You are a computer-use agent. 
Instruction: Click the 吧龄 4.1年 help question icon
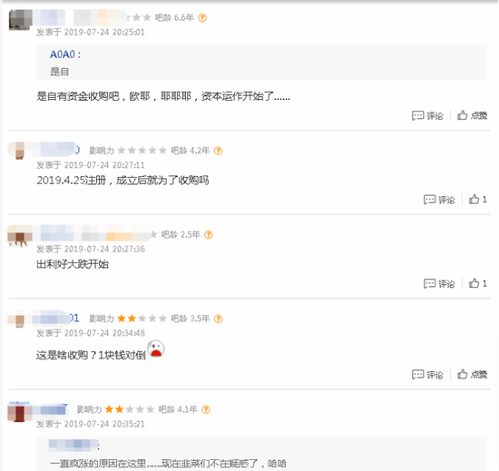tap(206, 409)
